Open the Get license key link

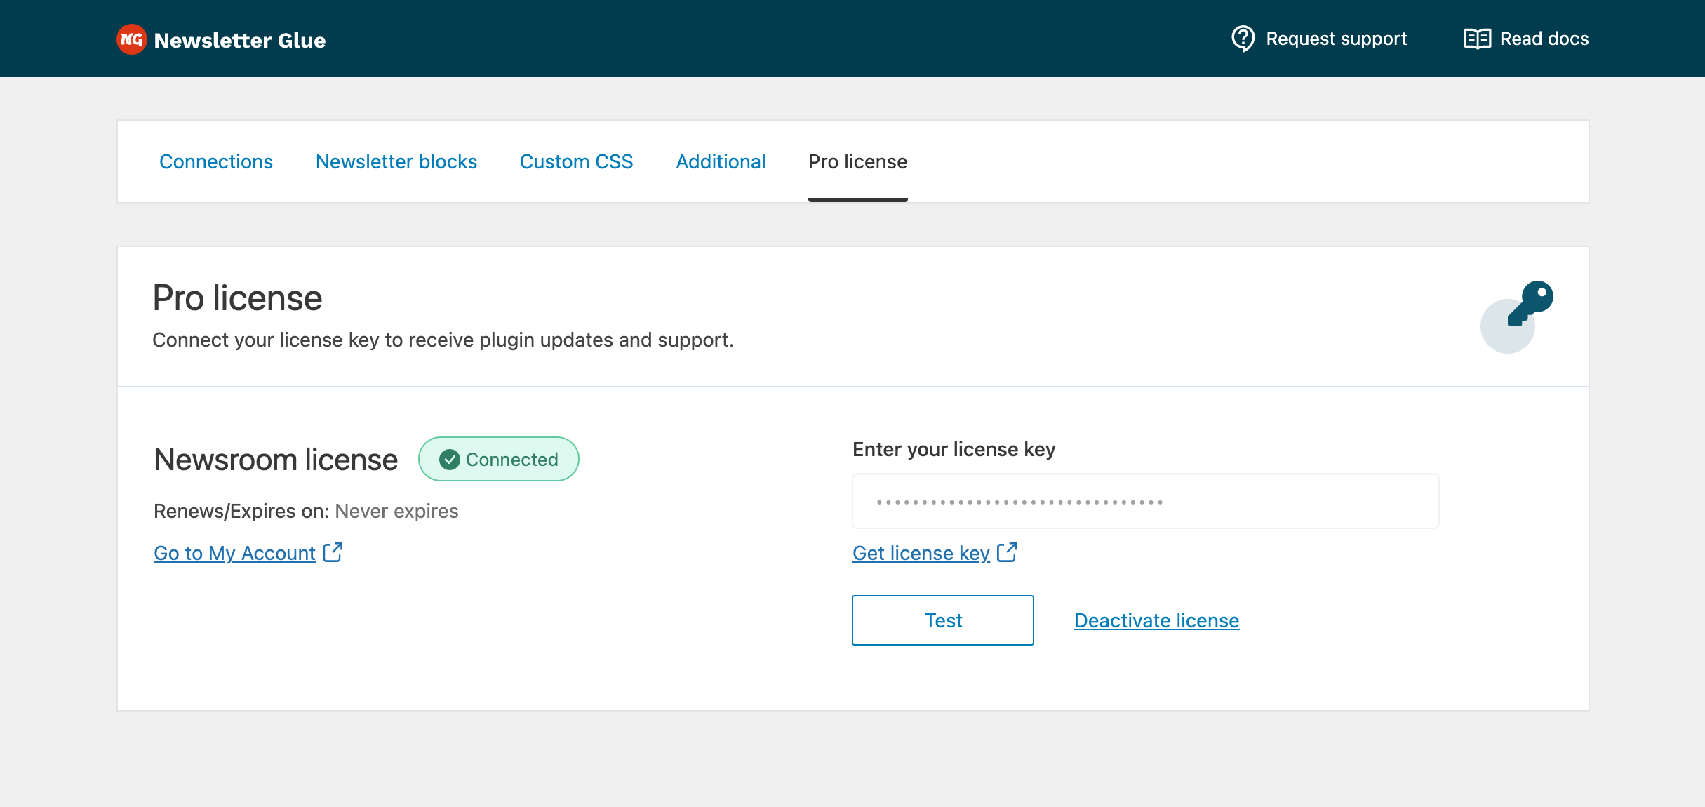pos(921,553)
